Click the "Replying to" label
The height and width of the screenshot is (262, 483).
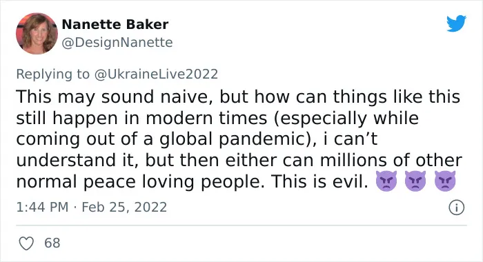click(x=52, y=74)
